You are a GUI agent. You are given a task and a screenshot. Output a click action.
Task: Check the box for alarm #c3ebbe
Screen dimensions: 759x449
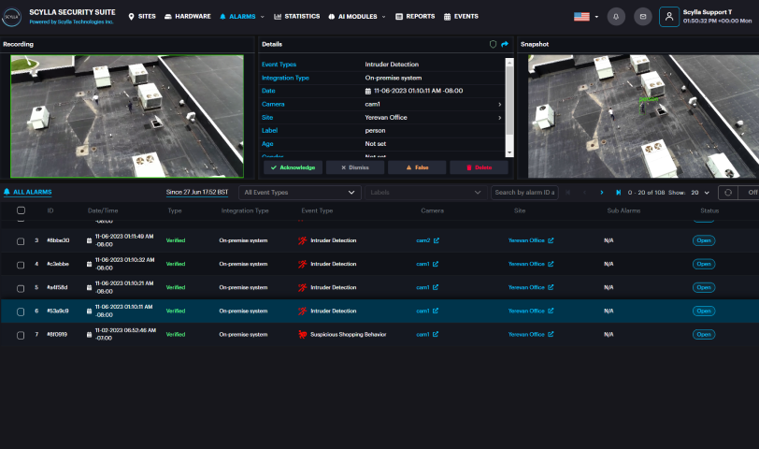[21, 265]
